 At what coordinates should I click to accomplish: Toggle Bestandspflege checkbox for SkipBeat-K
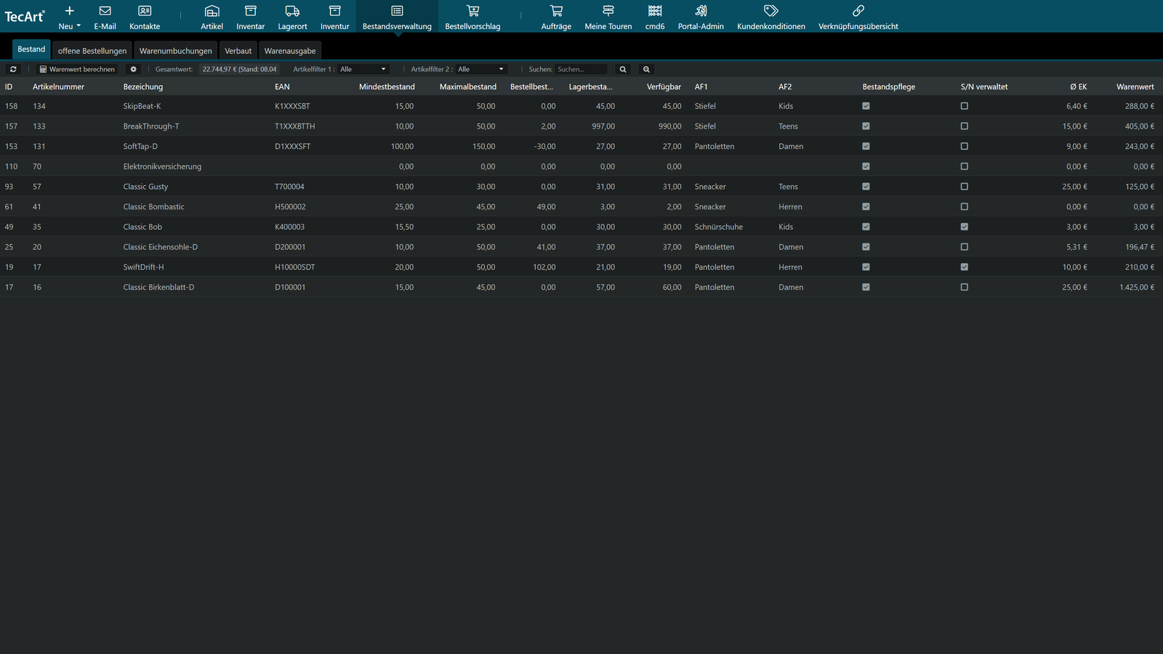866,106
